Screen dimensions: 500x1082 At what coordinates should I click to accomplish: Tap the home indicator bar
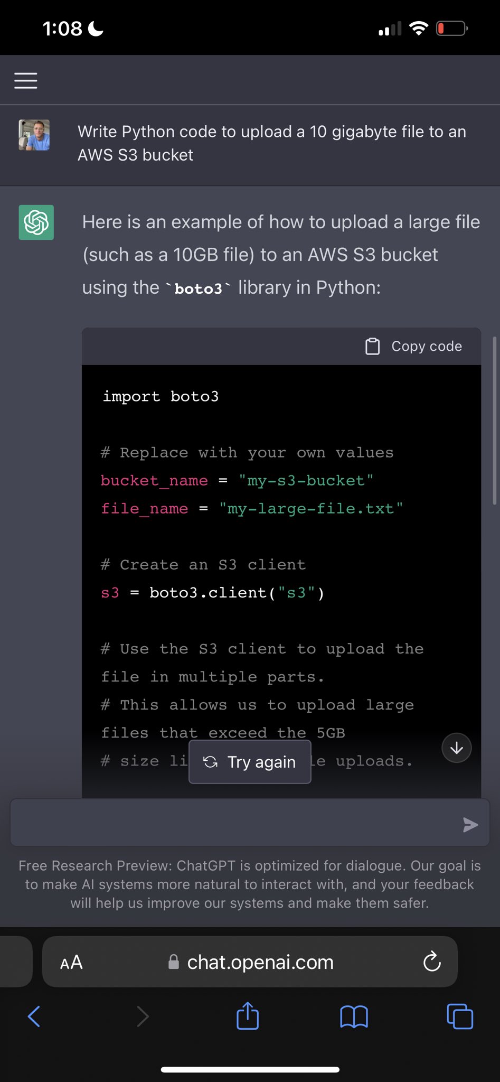point(250,1070)
